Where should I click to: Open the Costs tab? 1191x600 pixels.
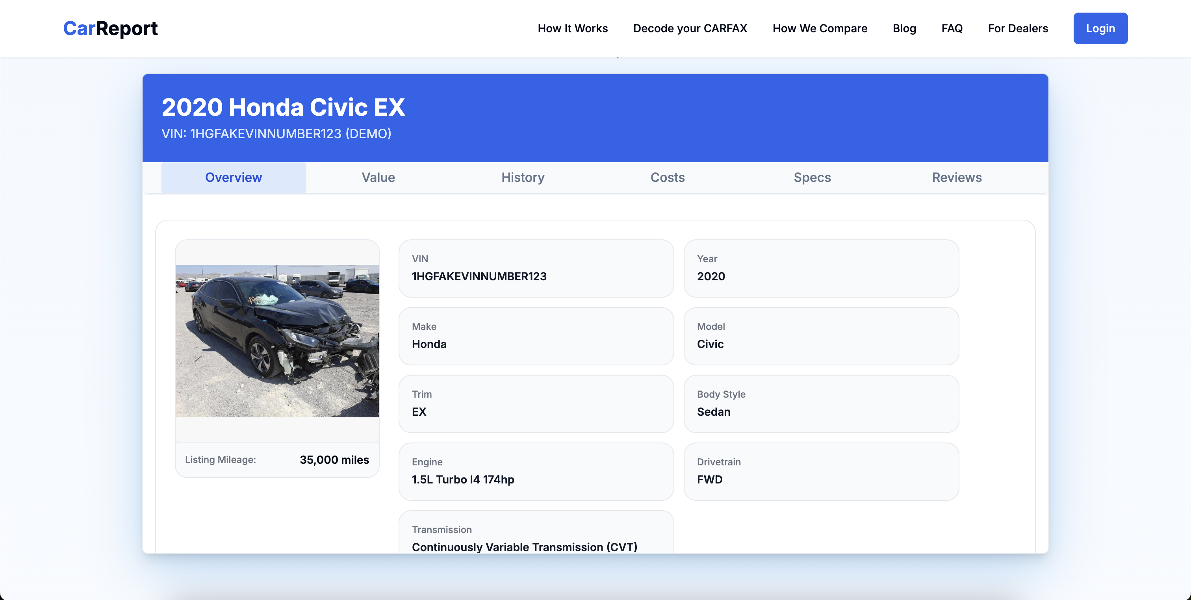[668, 178]
